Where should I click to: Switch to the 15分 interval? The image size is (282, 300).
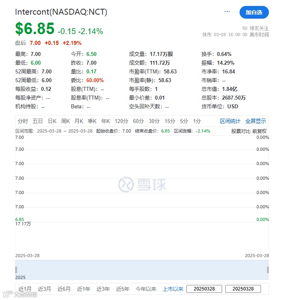(170, 121)
